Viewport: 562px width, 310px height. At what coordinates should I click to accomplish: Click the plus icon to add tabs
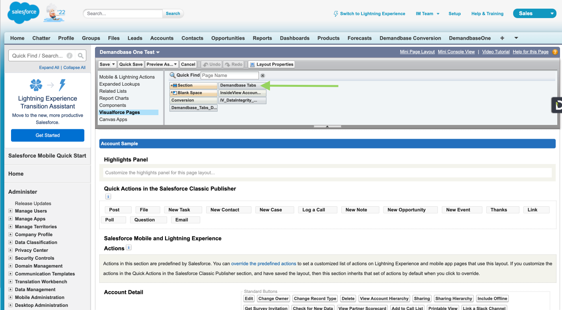[x=502, y=38]
